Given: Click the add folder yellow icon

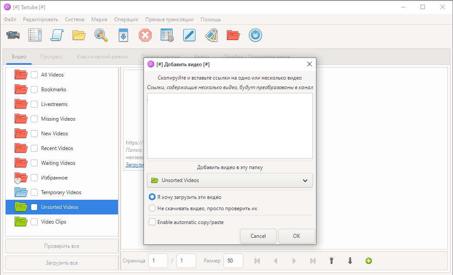Looking at the screenshot, I should (x=79, y=35).
